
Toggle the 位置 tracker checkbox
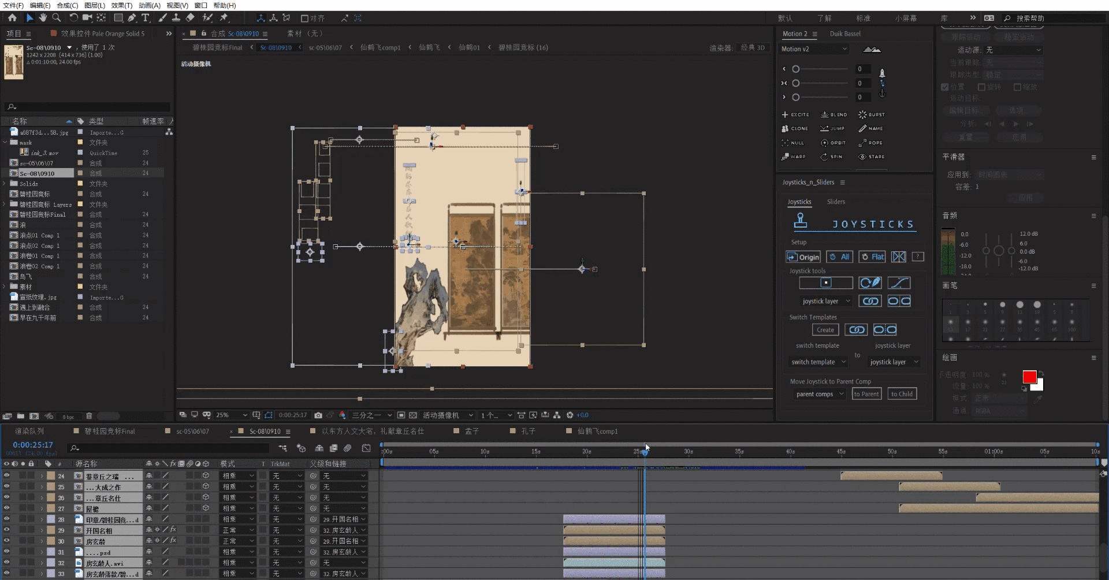pos(945,87)
